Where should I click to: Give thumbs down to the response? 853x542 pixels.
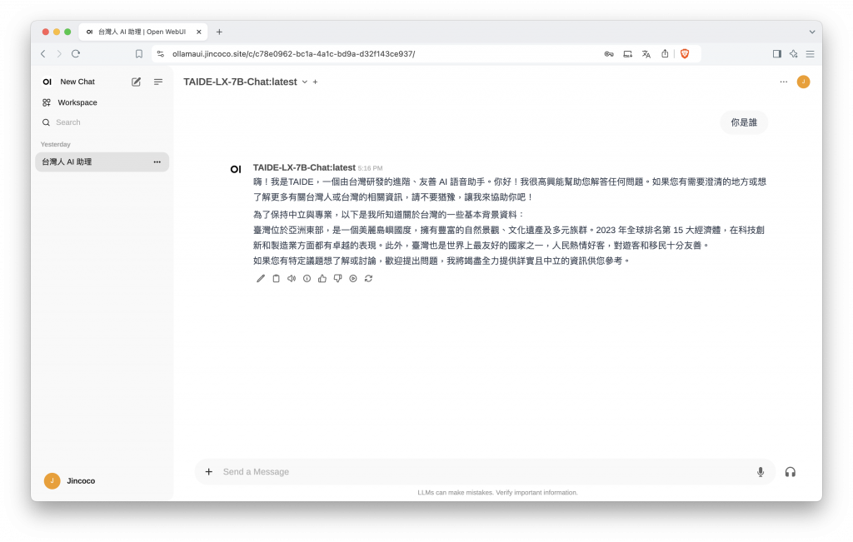pos(338,278)
